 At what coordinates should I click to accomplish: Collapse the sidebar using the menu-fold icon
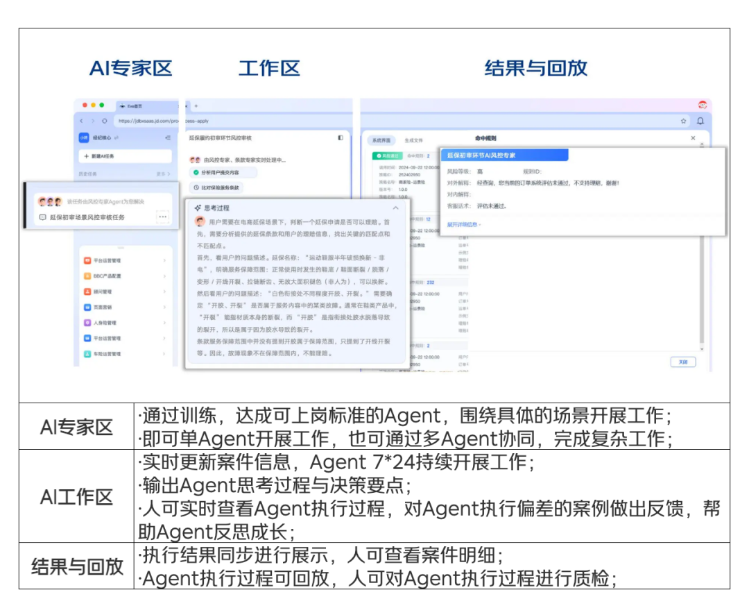click(168, 137)
